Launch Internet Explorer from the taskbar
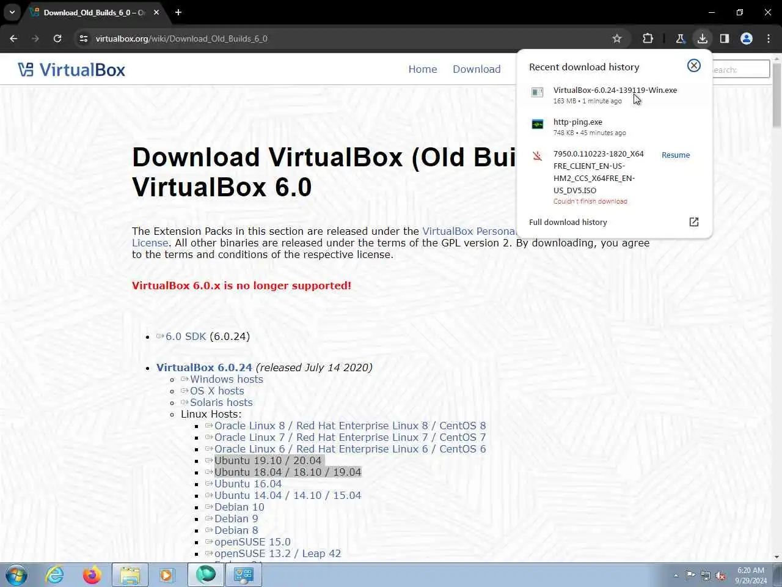This screenshot has width=782, height=587. [x=55, y=575]
